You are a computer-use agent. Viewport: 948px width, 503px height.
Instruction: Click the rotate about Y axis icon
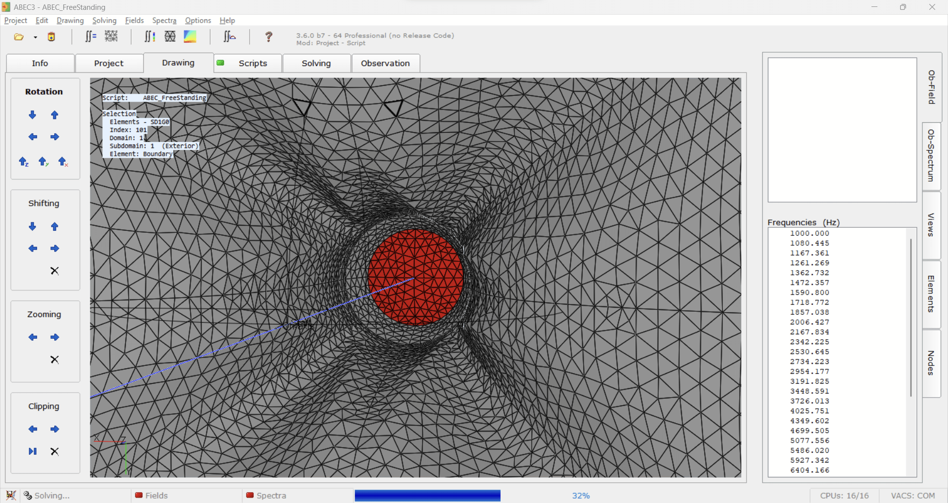pyautogui.click(x=43, y=162)
